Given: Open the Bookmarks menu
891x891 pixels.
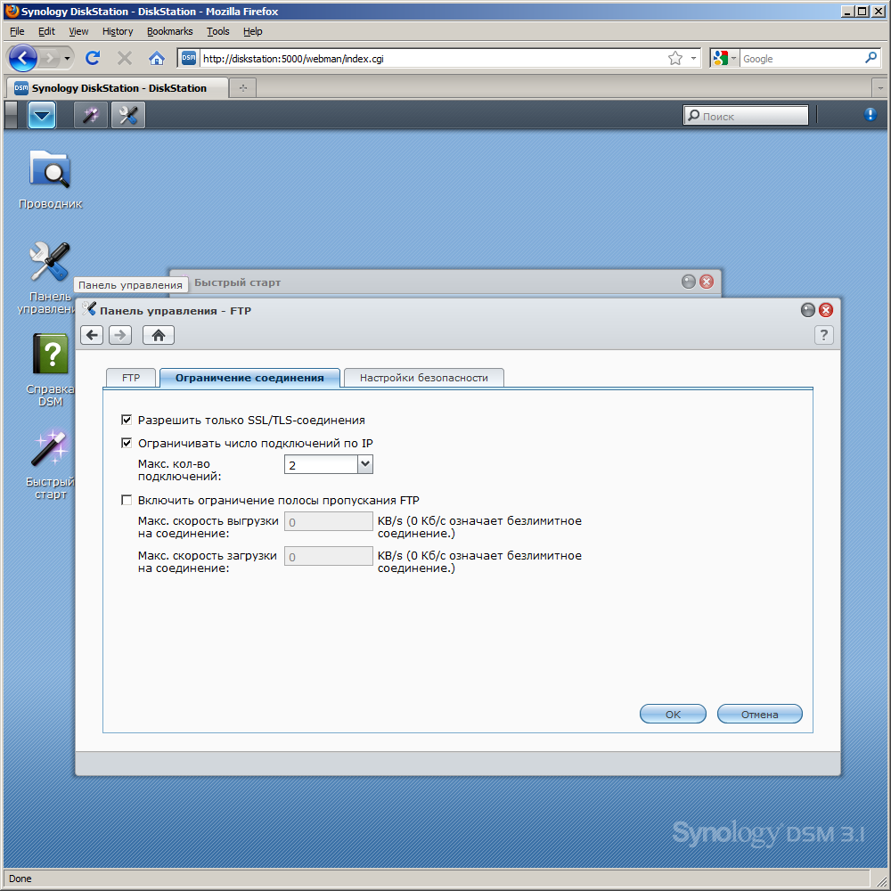Looking at the screenshot, I should (x=170, y=31).
